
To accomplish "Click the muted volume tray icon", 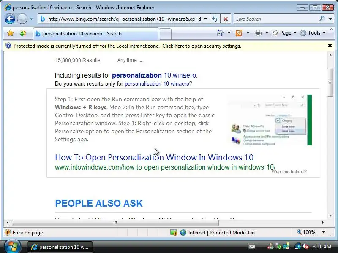I will (305, 246).
